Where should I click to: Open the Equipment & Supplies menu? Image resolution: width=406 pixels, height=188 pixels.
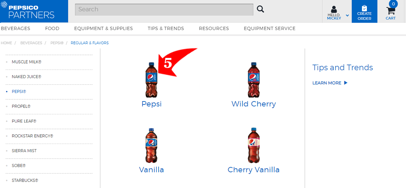click(x=103, y=29)
